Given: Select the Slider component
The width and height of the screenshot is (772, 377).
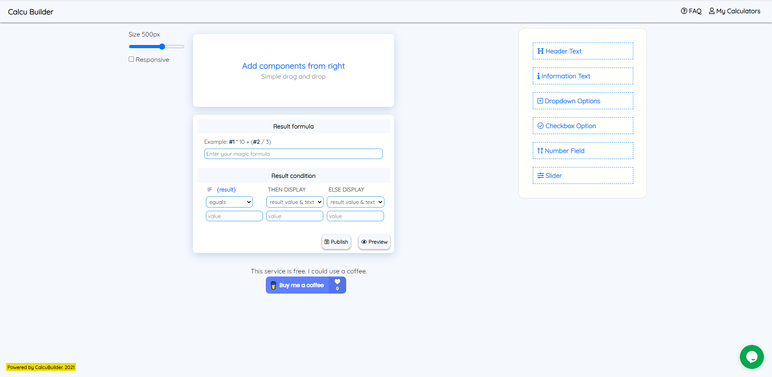Looking at the screenshot, I should click(582, 175).
